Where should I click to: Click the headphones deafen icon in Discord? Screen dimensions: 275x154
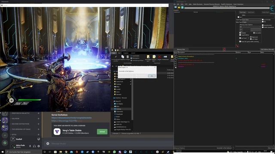coord(34,146)
